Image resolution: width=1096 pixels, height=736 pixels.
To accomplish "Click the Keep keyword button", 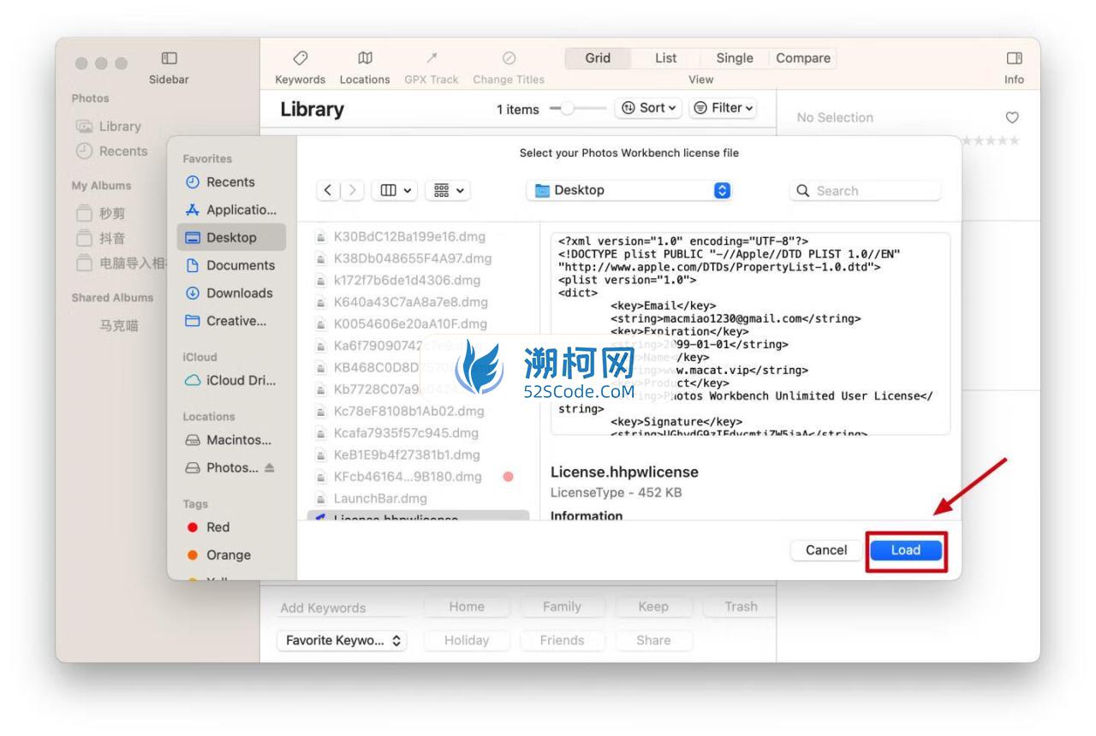I will tap(652, 607).
